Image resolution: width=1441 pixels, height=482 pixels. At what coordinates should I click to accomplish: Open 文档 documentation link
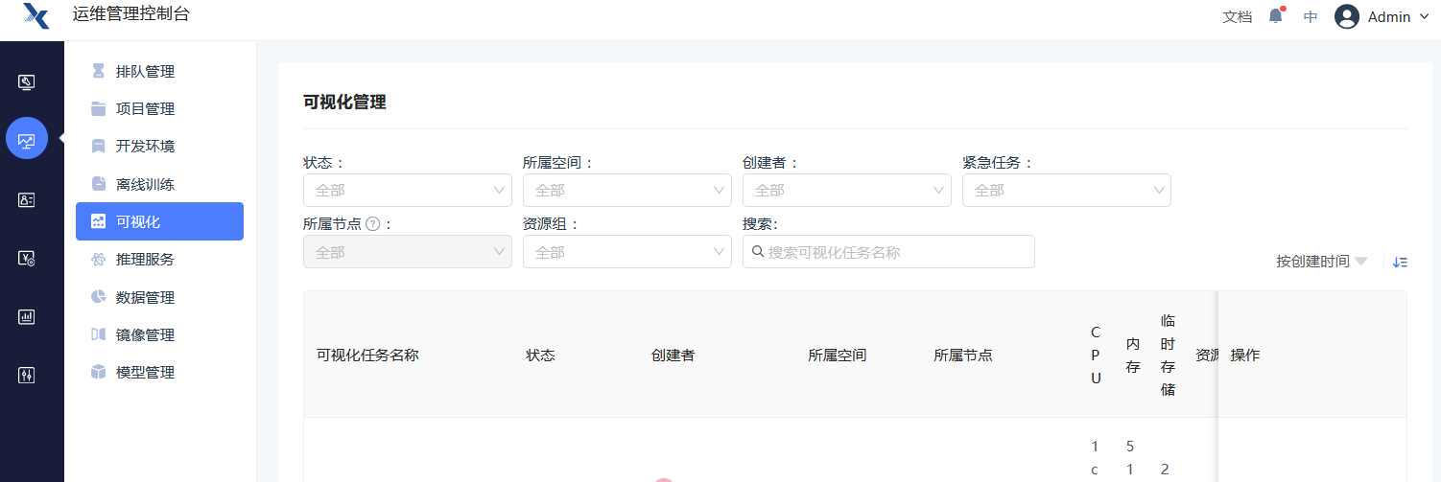pyautogui.click(x=1238, y=16)
